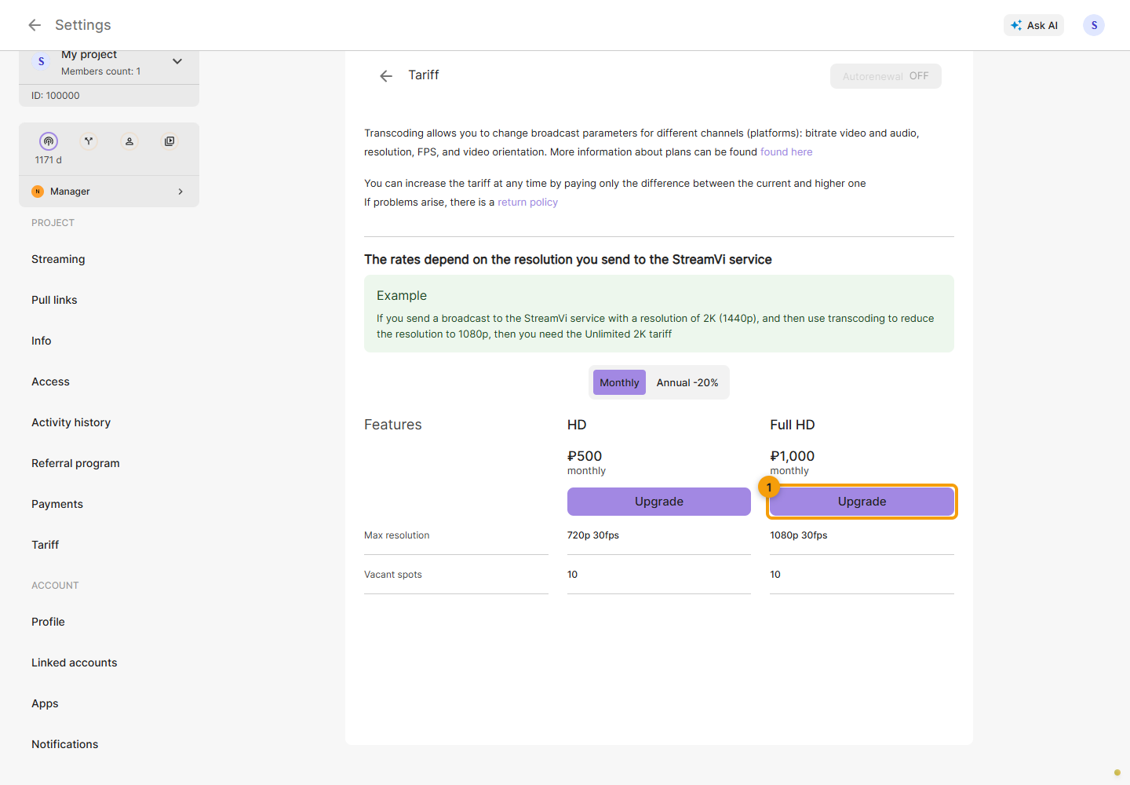The width and height of the screenshot is (1130, 785).
Task: Click the '720p 30fps' max resolution value
Action: [593, 535]
